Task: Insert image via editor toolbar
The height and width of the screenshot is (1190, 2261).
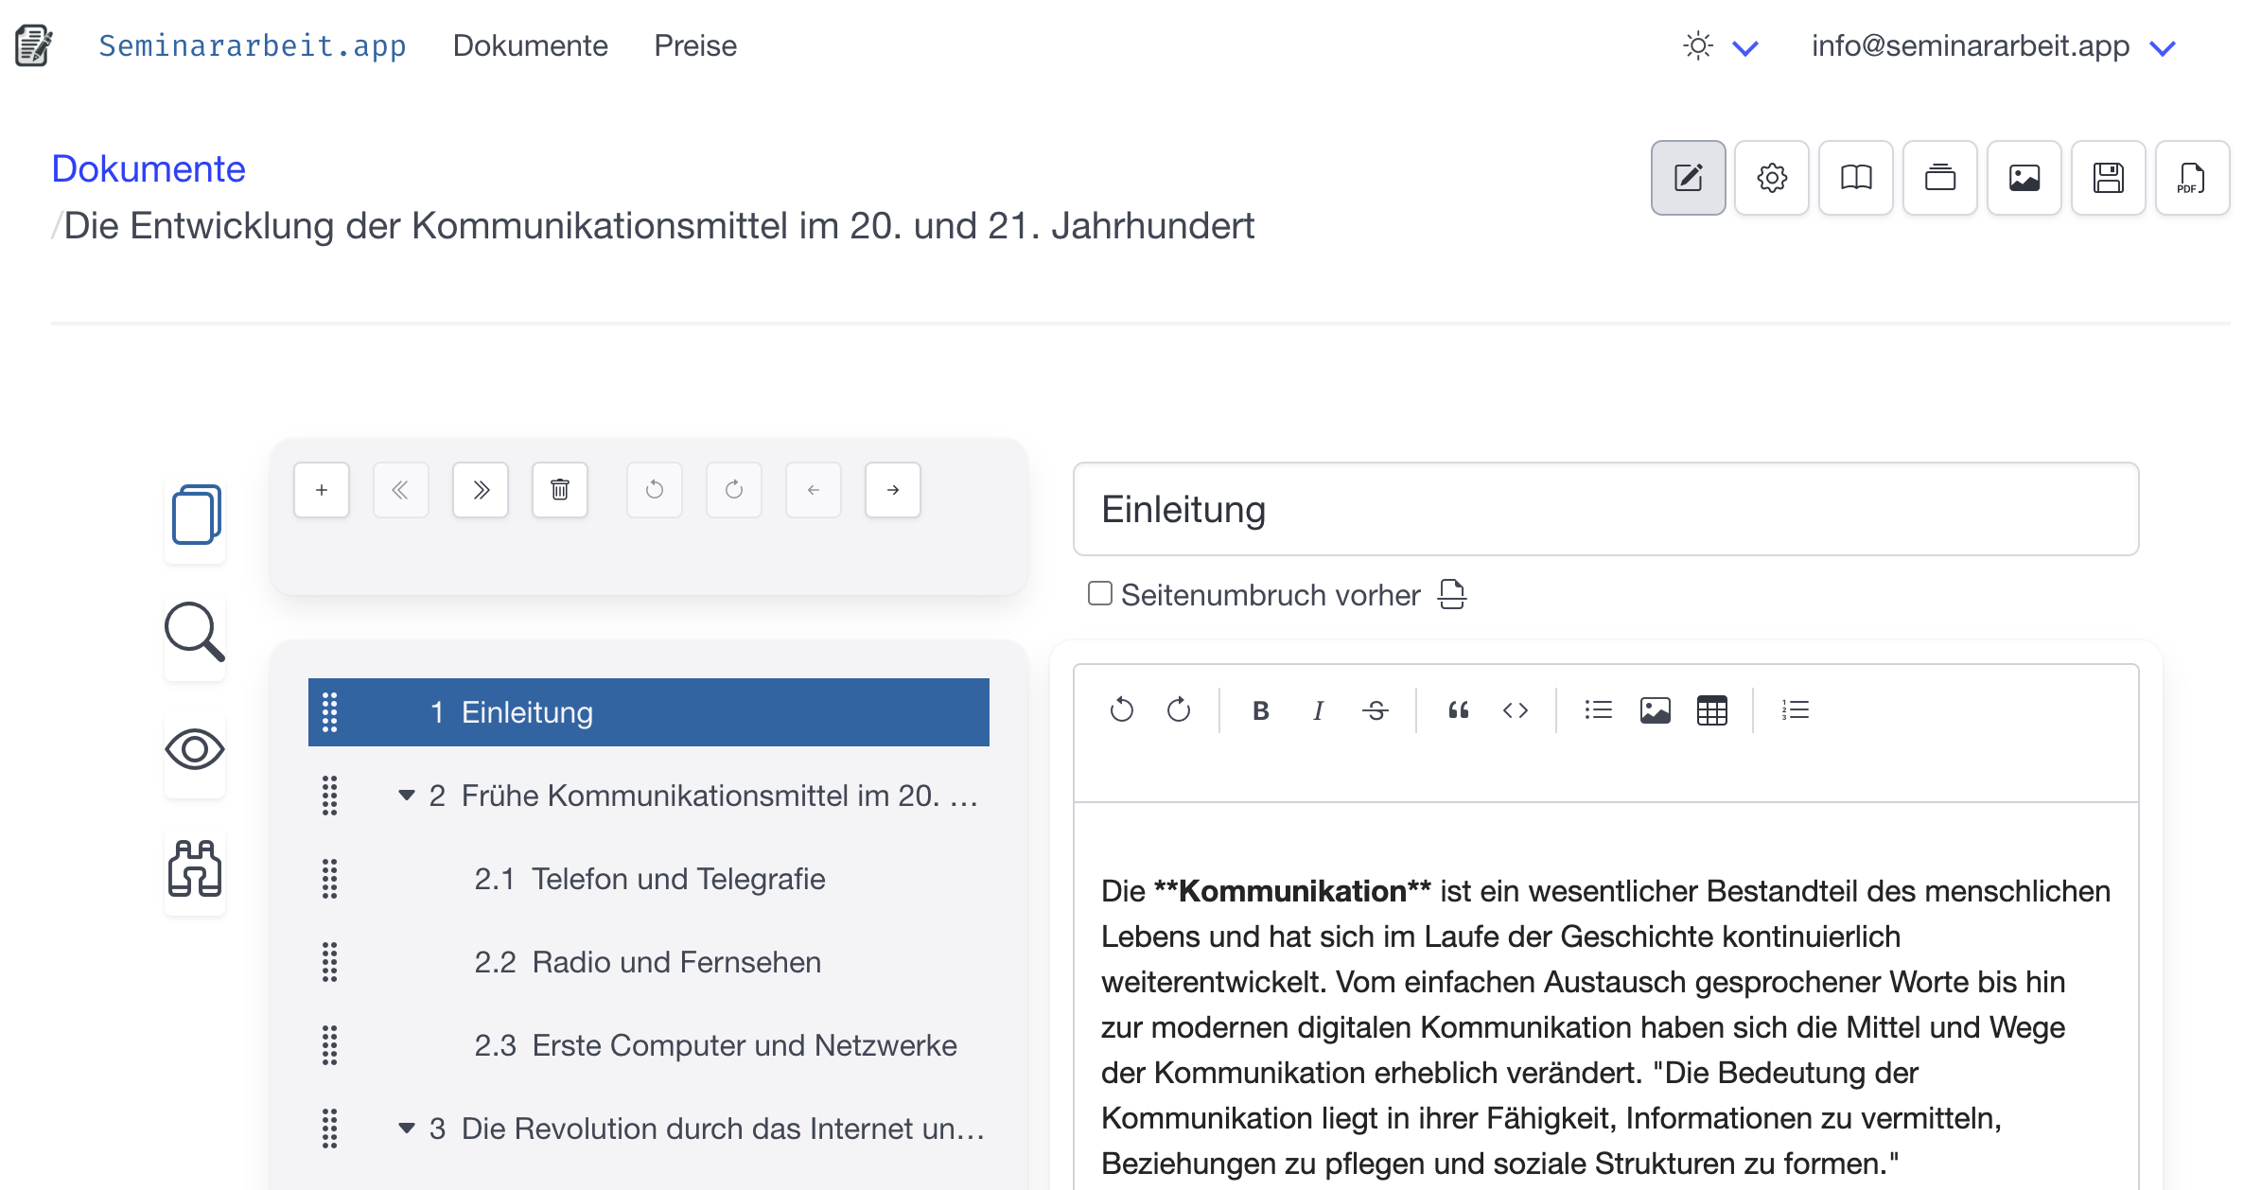Action: click(1656, 710)
